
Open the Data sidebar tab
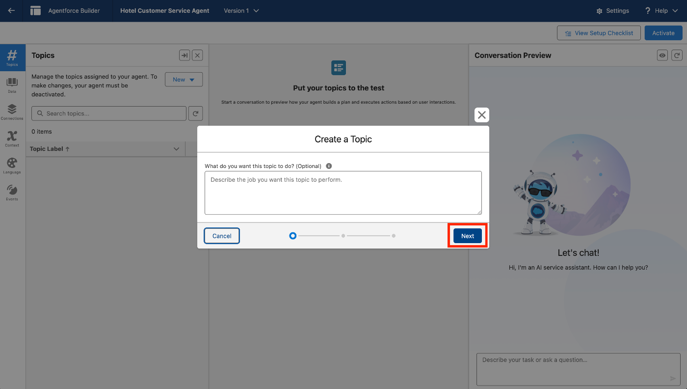coord(12,84)
